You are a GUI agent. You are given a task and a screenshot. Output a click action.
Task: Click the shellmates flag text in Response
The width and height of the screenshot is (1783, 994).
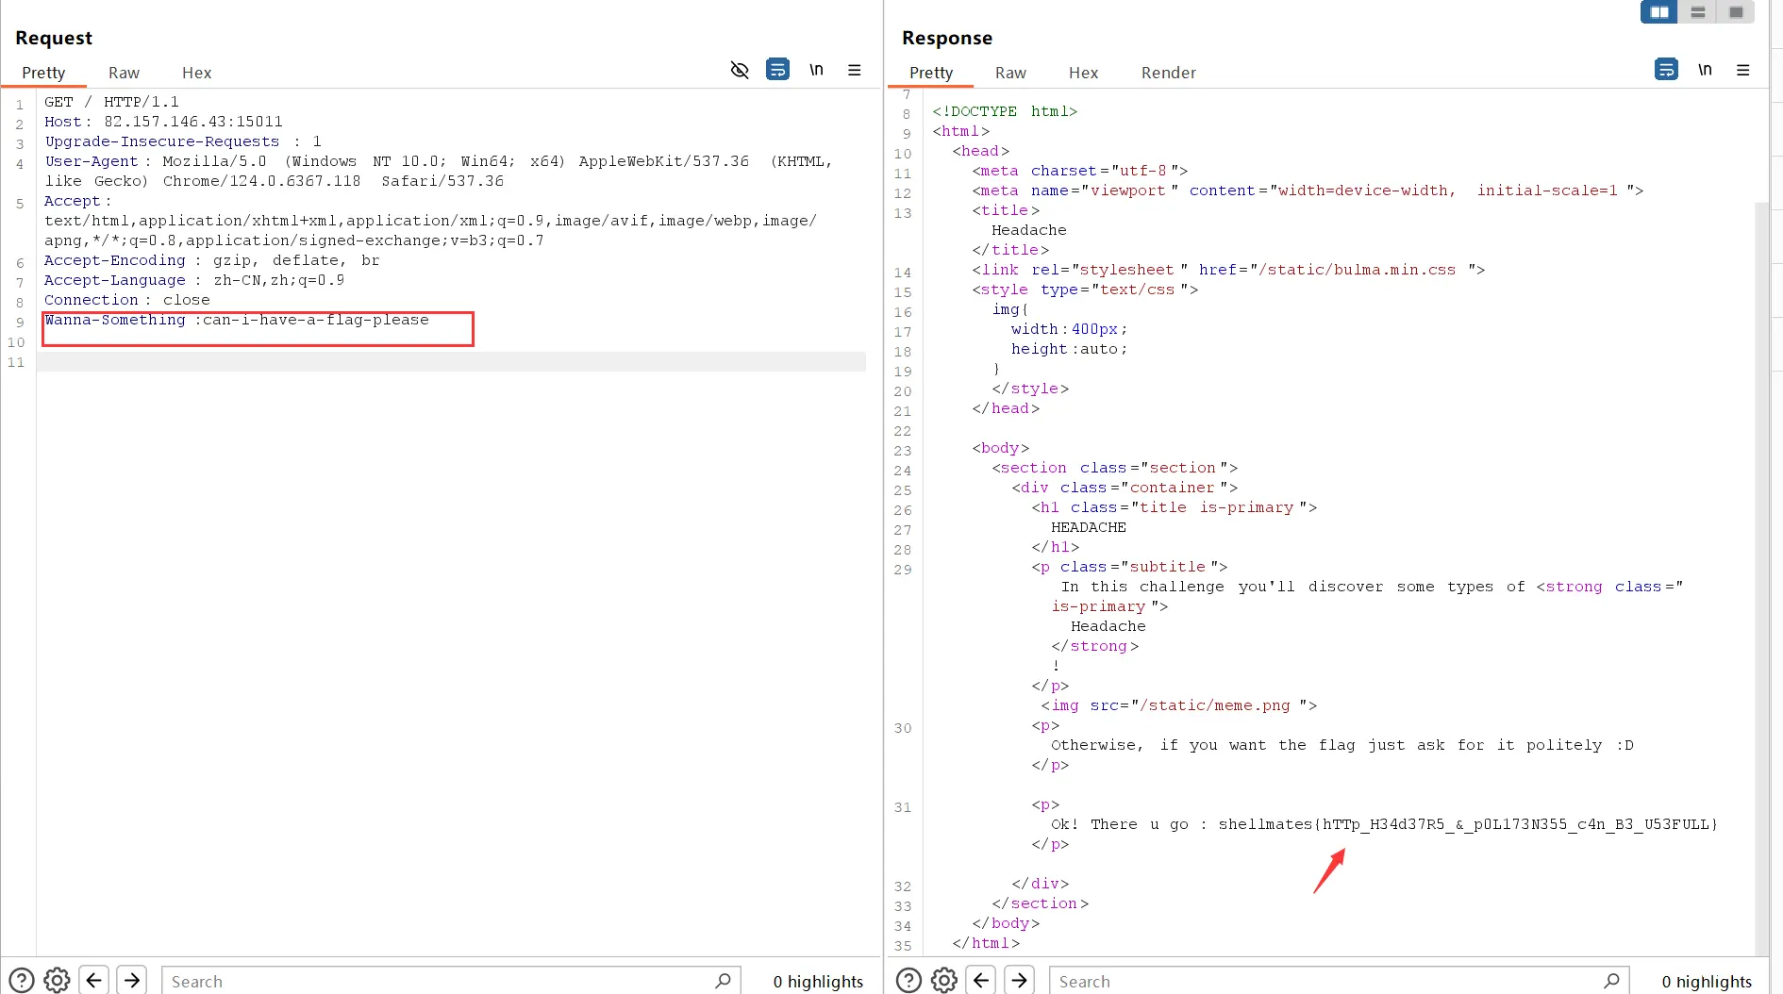pos(1468,824)
